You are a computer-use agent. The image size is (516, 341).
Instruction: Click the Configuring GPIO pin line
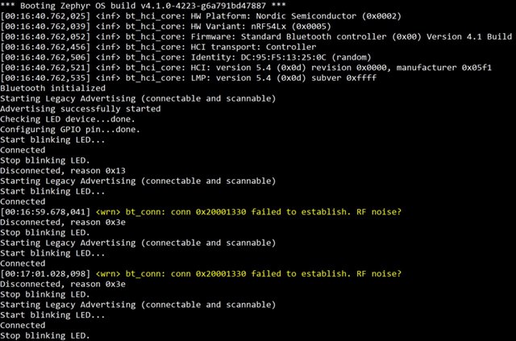click(70, 129)
